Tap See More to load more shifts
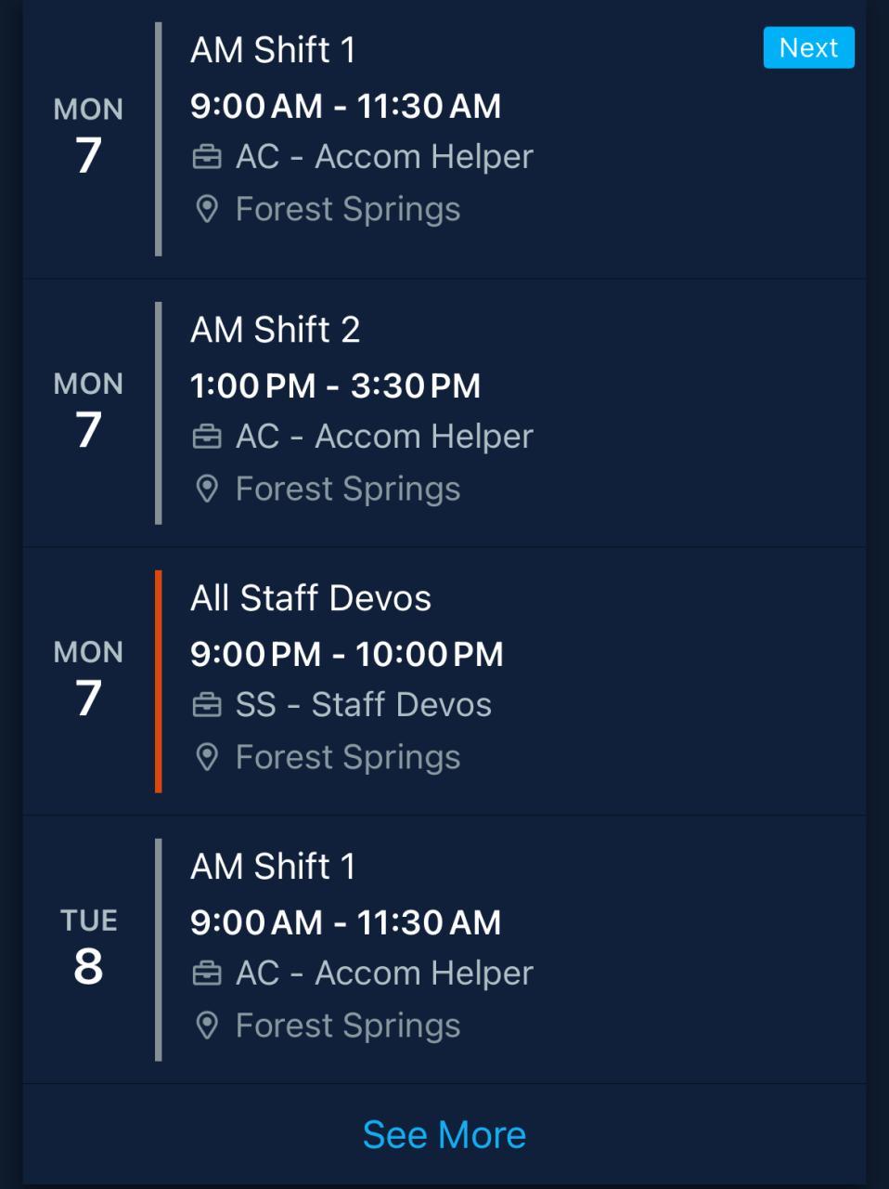The height and width of the screenshot is (1189, 889). (x=444, y=1135)
